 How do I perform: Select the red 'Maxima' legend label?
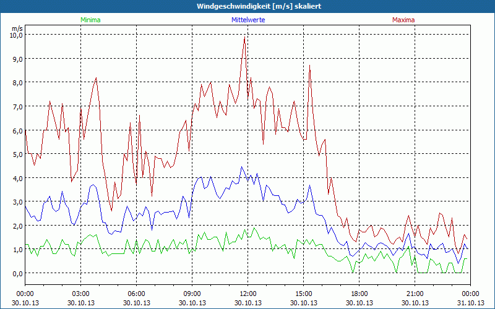[403, 20]
